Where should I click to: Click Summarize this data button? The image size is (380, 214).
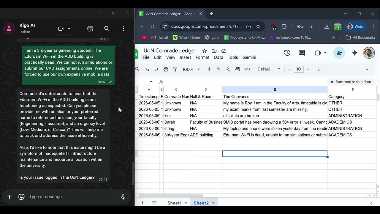351,82
